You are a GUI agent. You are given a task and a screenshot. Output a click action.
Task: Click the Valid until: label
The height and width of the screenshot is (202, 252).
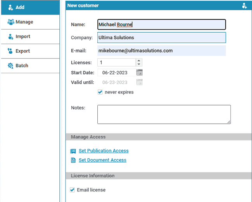[83, 83]
